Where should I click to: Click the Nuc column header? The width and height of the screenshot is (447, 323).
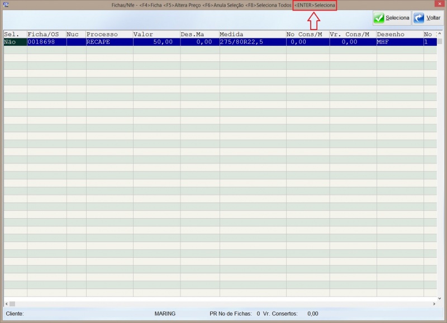tap(75, 34)
